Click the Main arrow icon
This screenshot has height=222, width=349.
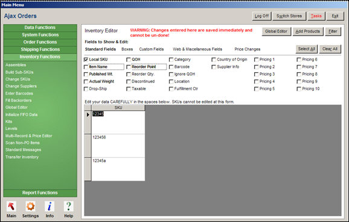point(11,206)
